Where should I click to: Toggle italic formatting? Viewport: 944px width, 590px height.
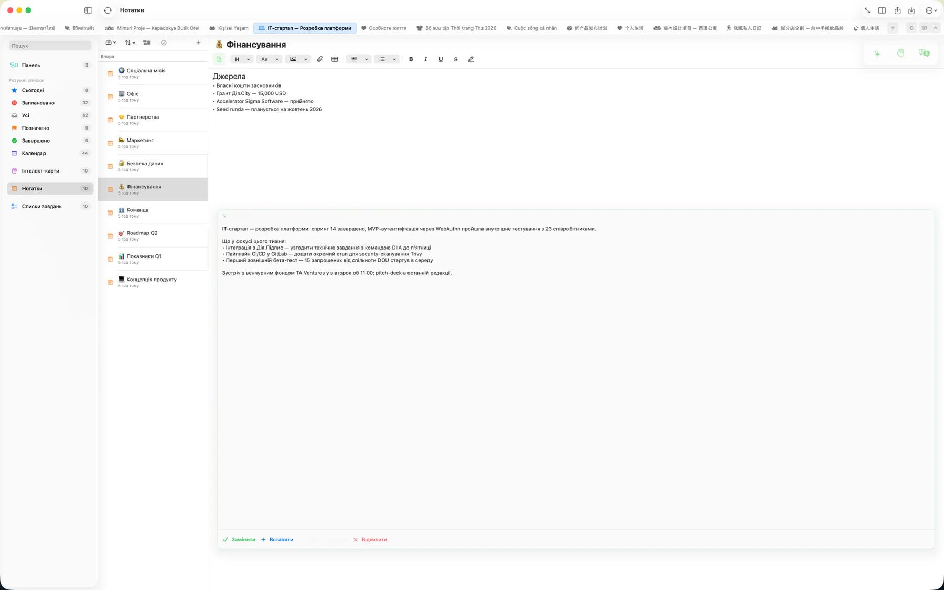tap(426, 59)
